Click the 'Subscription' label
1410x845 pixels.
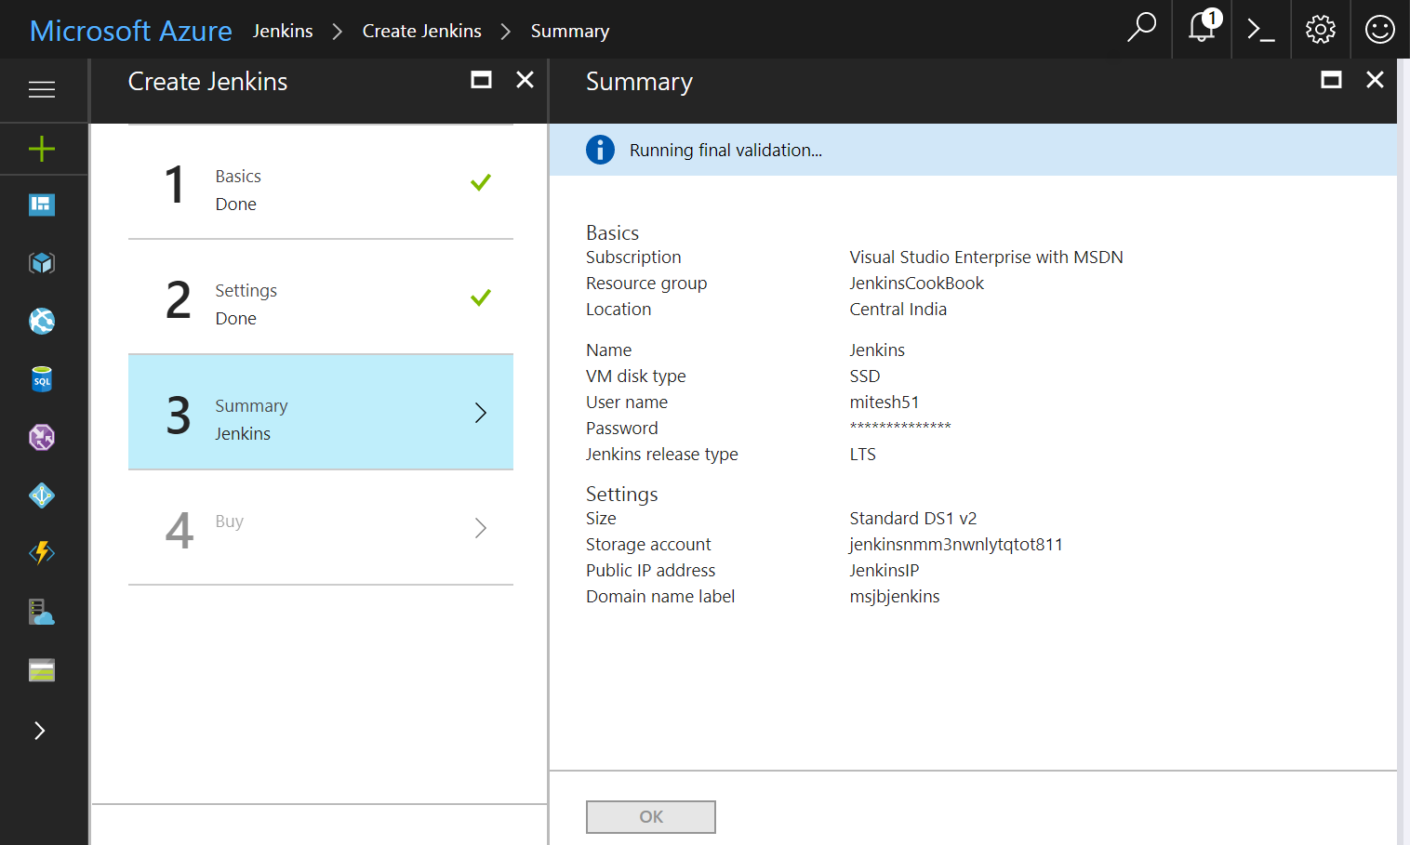pos(633,257)
